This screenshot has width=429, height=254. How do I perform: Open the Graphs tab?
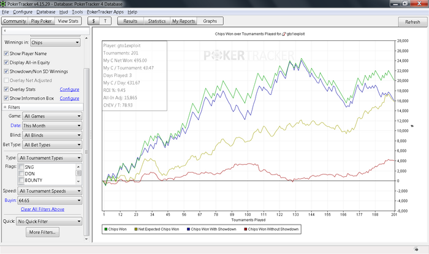pos(210,21)
